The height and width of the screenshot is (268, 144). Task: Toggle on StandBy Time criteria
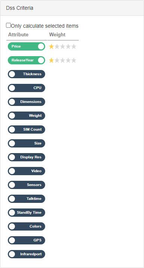[26, 213]
